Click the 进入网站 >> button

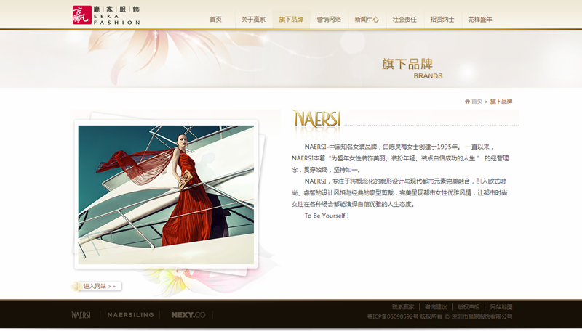(97, 286)
